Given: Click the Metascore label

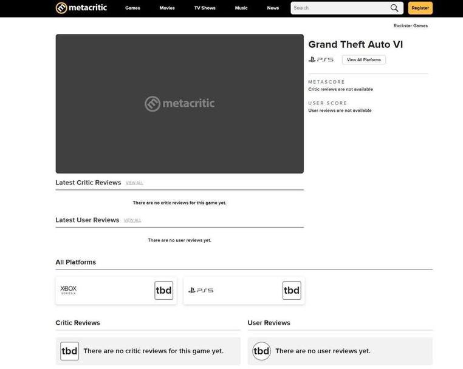Looking at the screenshot, I should [x=326, y=82].
